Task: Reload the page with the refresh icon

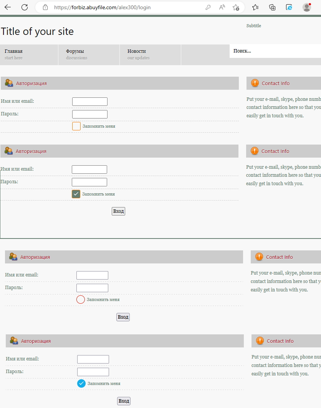Action: tap(25, 7)
